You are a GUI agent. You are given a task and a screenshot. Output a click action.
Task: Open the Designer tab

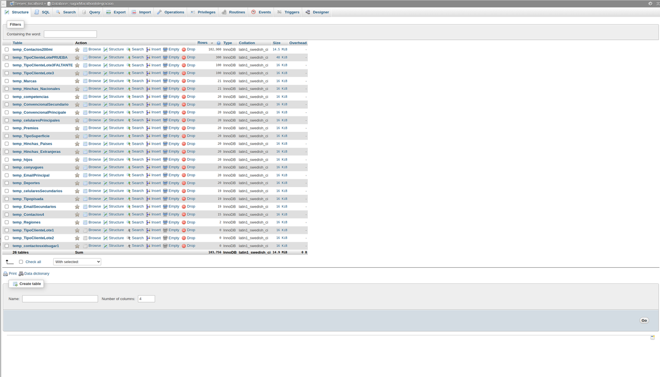pyautogui.click(x=317, y=12)
